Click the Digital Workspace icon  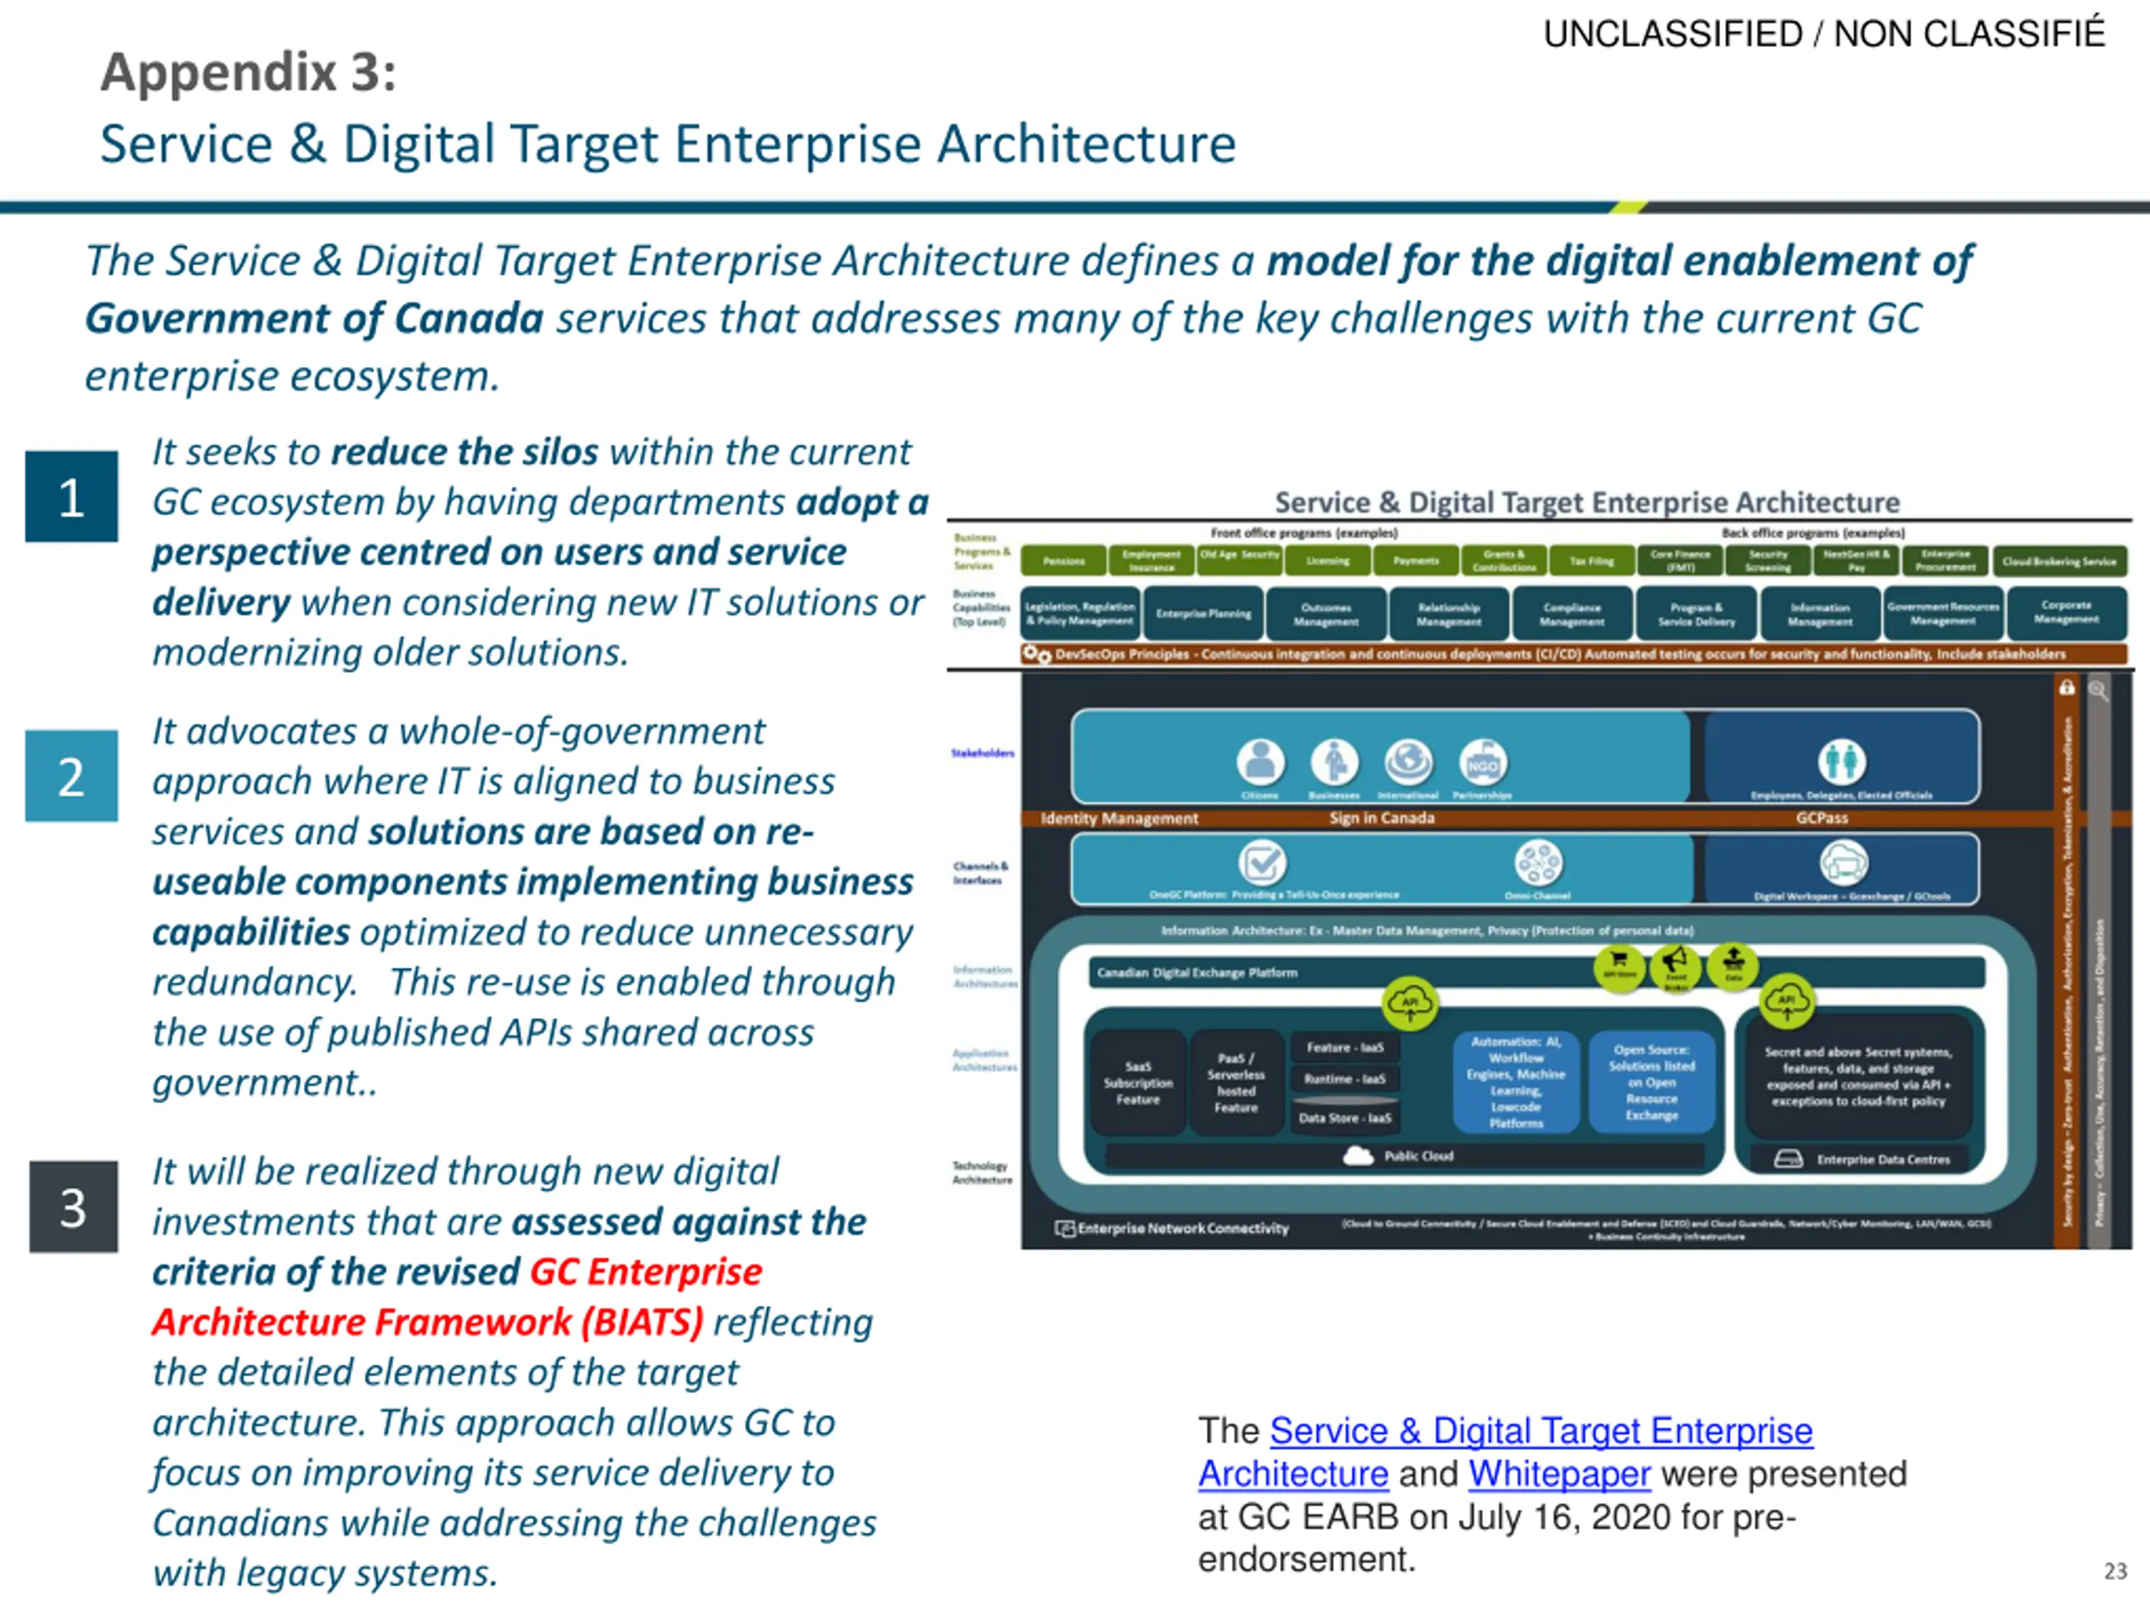(x=1843, y=861)
